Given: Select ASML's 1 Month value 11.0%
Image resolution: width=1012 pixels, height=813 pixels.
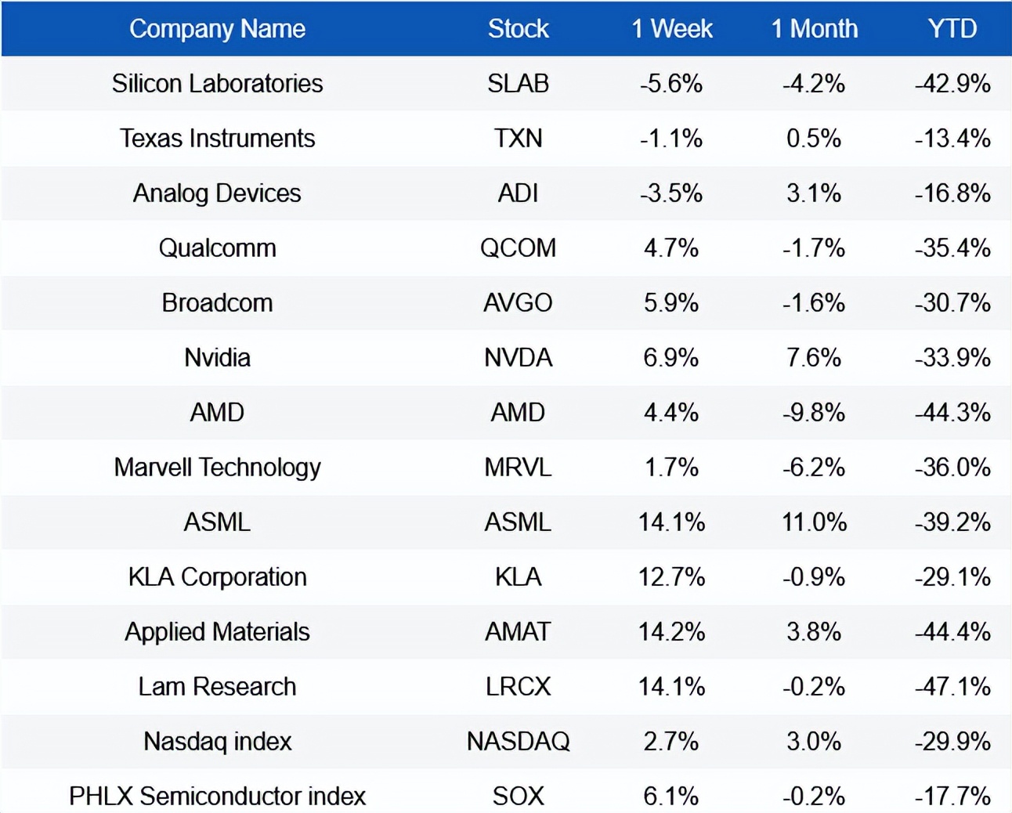Looking at the screenshot, I should (x=814, y=522).
